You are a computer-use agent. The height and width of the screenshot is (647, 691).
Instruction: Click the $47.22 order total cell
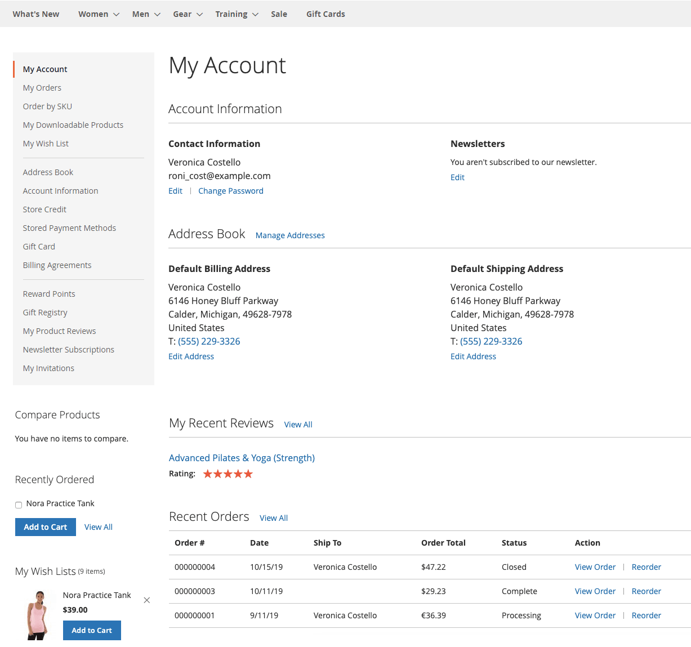click(x=434, y=567)
